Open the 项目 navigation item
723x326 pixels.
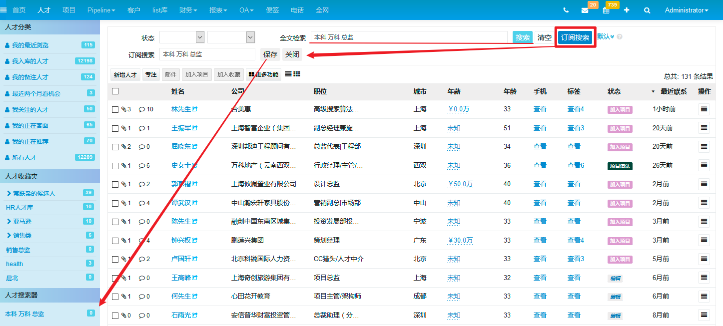tap(69, 10)
